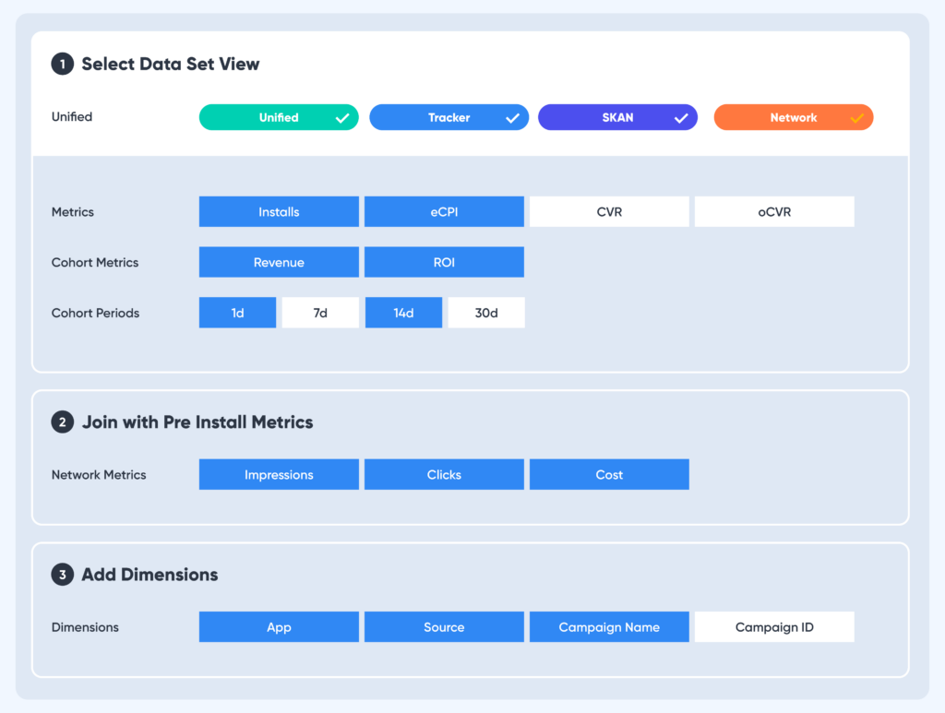Select the Network data set view pill
Image resolution: width=945 pixels, height=713 pixels.
pos(793,117)
